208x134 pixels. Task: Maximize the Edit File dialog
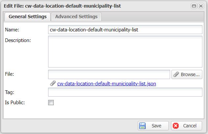(x=194, y=6)
